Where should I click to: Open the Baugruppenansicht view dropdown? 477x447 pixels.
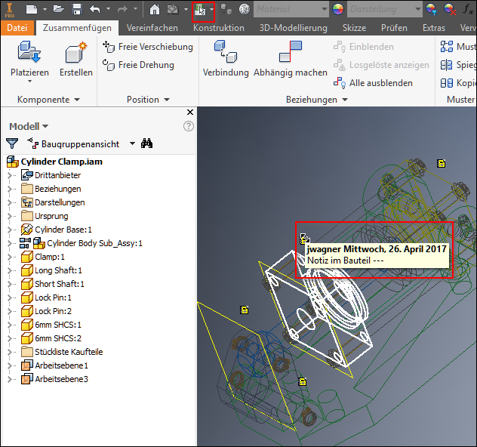[x=132, y=143]
